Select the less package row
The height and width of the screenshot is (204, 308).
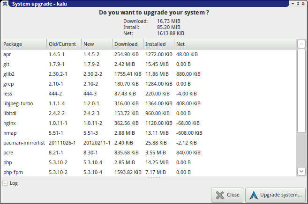149,94
